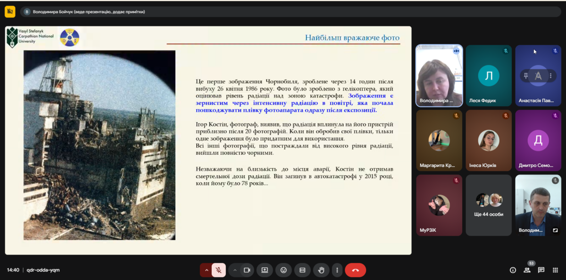The width and height of the screenshot is (566, 280).
Task: Show the participants list panel
Action: click(x=527, y=270)
